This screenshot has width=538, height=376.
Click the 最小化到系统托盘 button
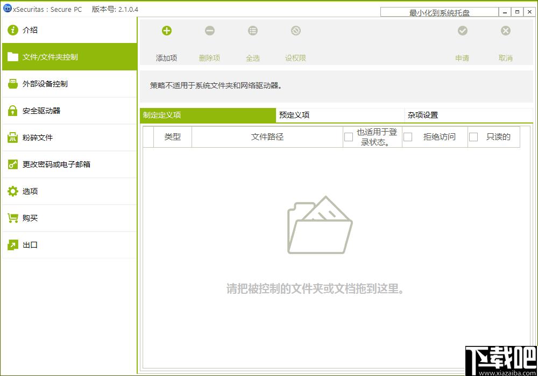point(440,12)
